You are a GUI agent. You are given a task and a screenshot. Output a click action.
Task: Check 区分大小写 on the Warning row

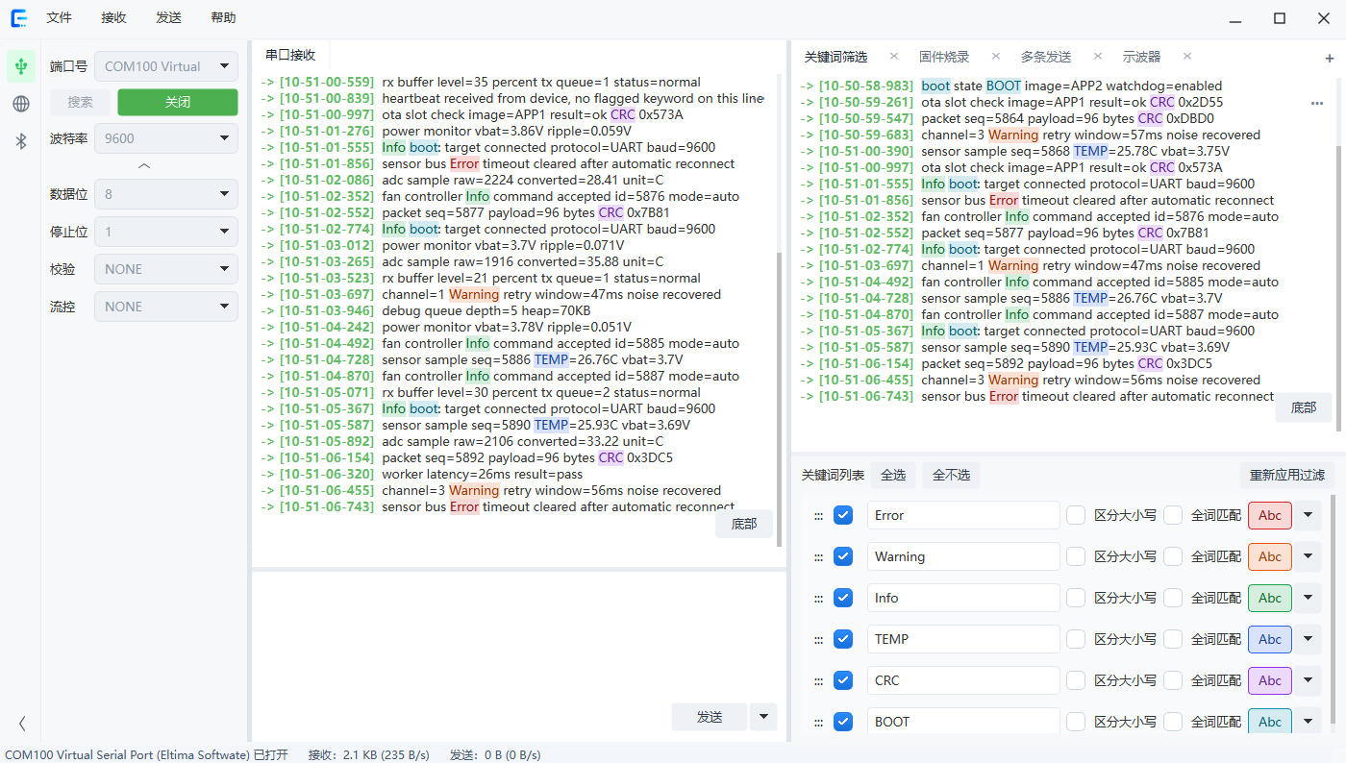point(1076,556)
